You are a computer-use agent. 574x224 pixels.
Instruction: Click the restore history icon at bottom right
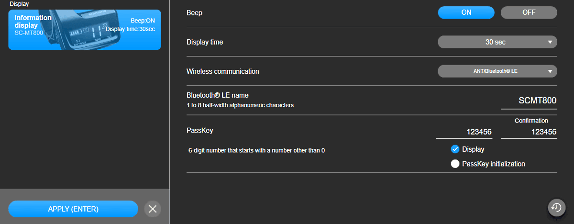click(556, 207)
